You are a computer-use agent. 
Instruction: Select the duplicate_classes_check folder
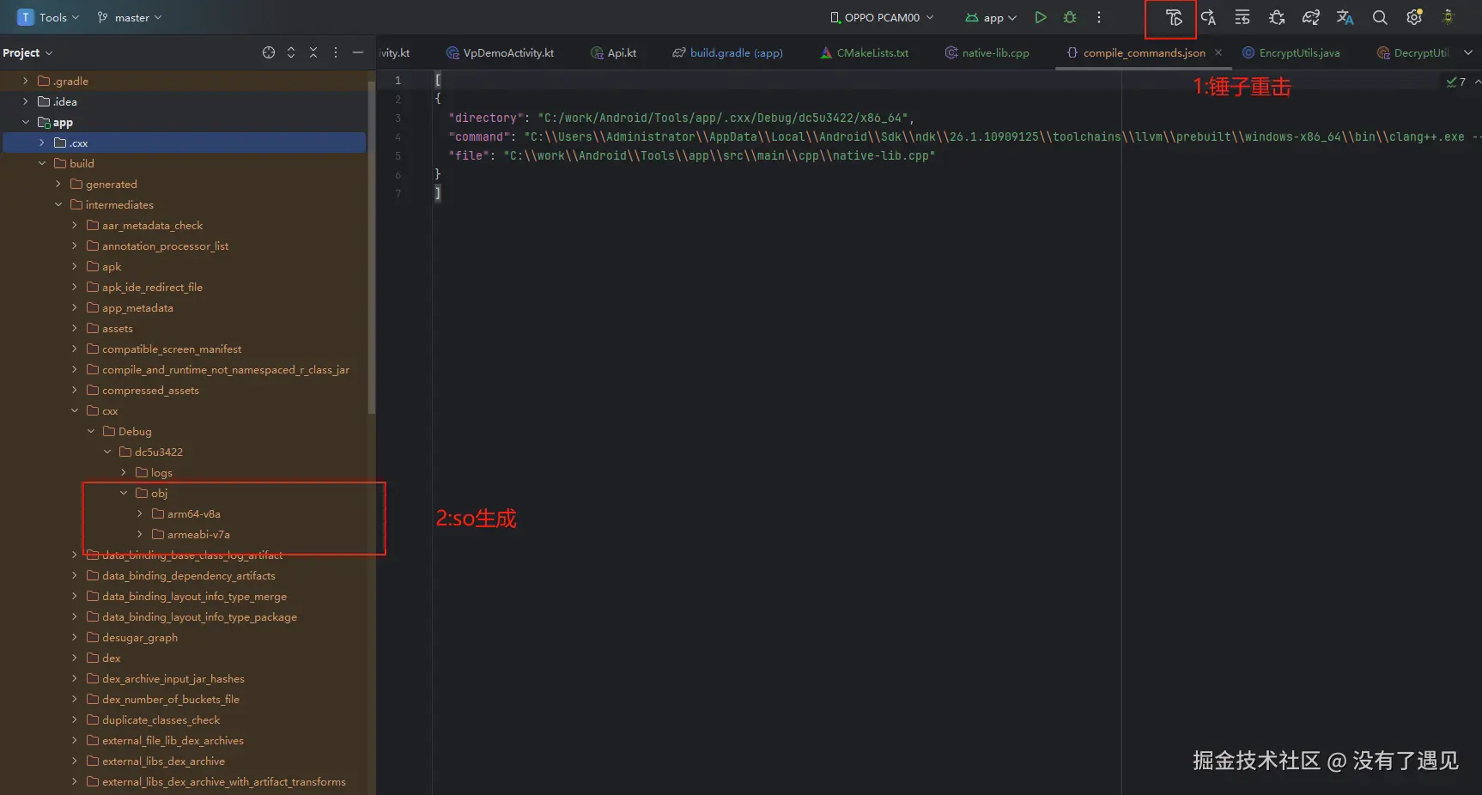tap(161, 719)
